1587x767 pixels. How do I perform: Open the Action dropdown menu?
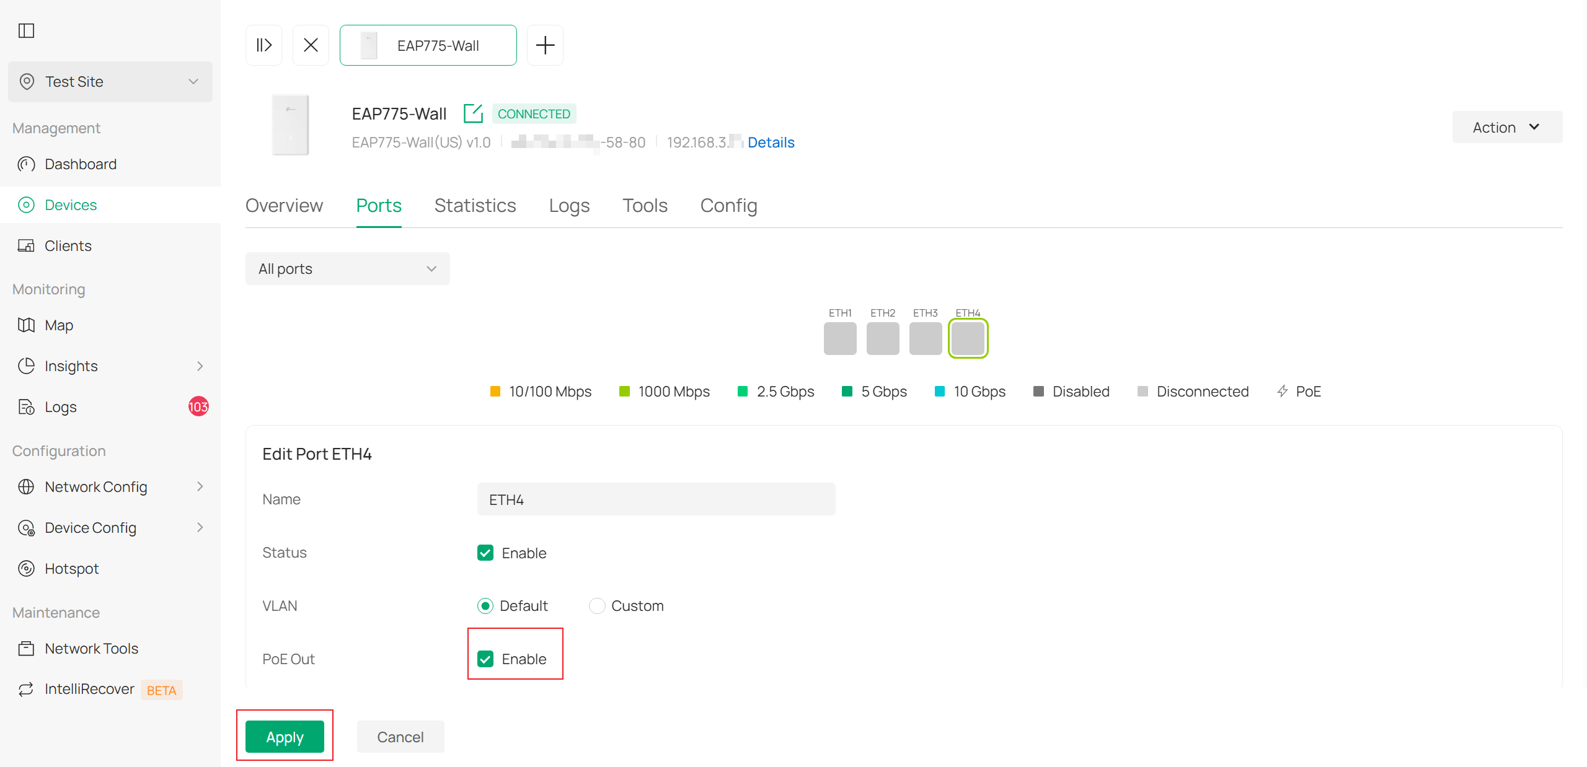pyautogui.click(x=1506, y=127)
